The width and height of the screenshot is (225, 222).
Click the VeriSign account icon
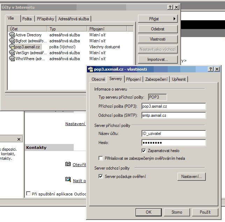coord(12,53)
